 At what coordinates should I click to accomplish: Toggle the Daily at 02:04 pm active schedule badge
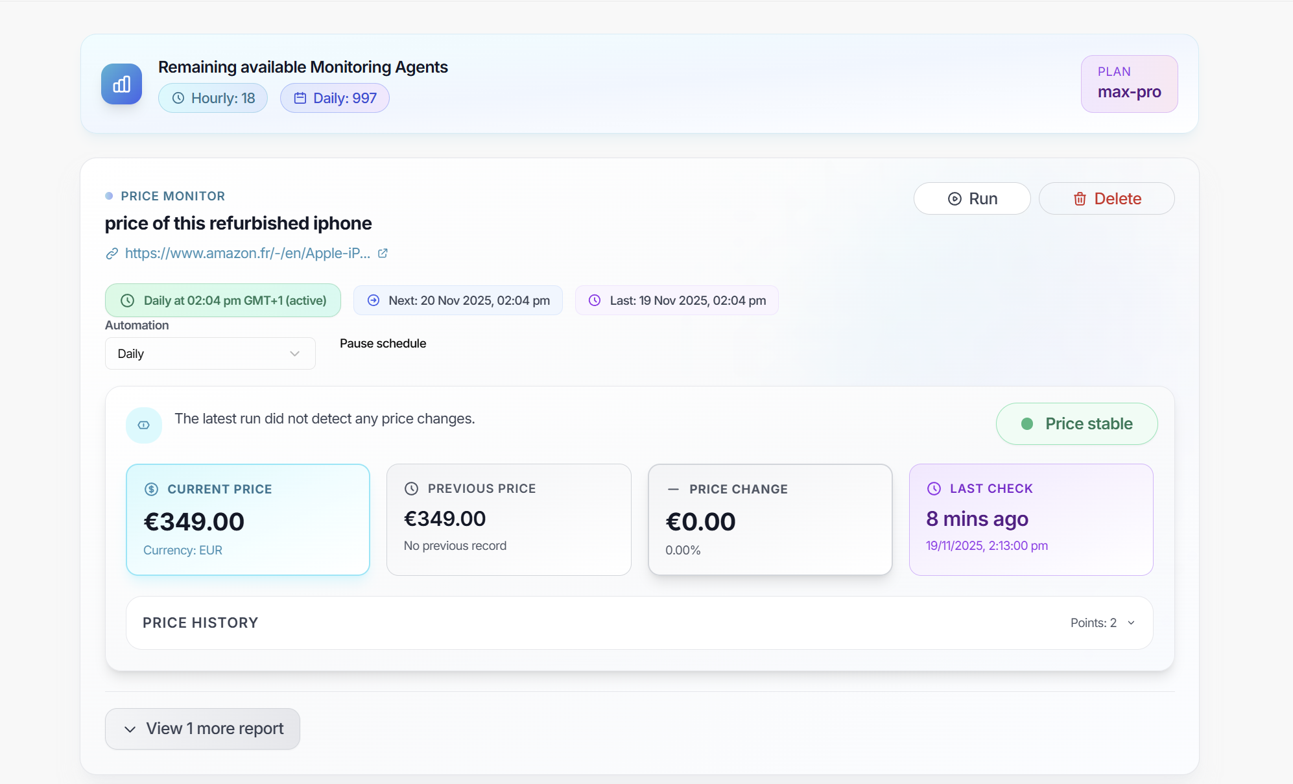pos(223,300)
